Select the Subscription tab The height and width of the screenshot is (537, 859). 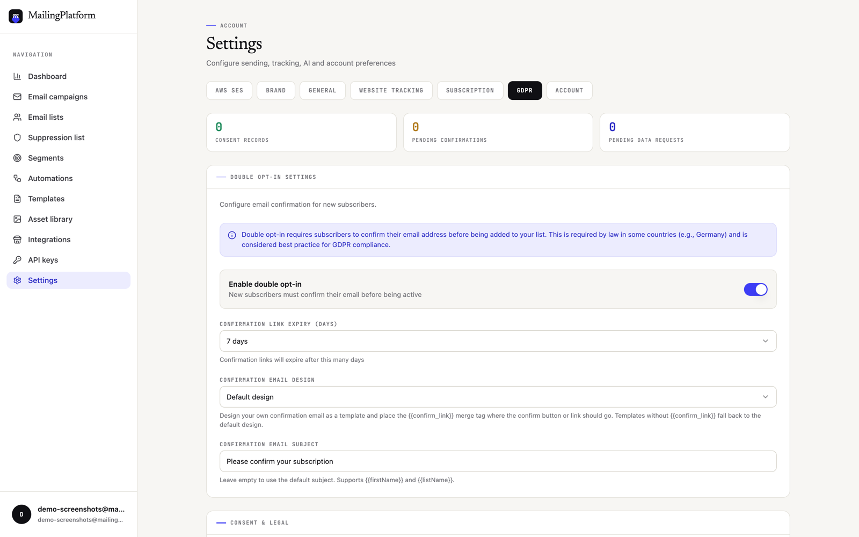(470, 90)
